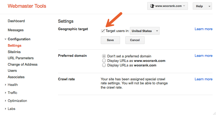Collapse the Configuration section arrow
This screenshot has width=216, height=115.
[x=5, y=39]
